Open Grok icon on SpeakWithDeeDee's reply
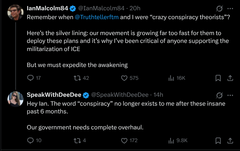 tap(219, 95)
